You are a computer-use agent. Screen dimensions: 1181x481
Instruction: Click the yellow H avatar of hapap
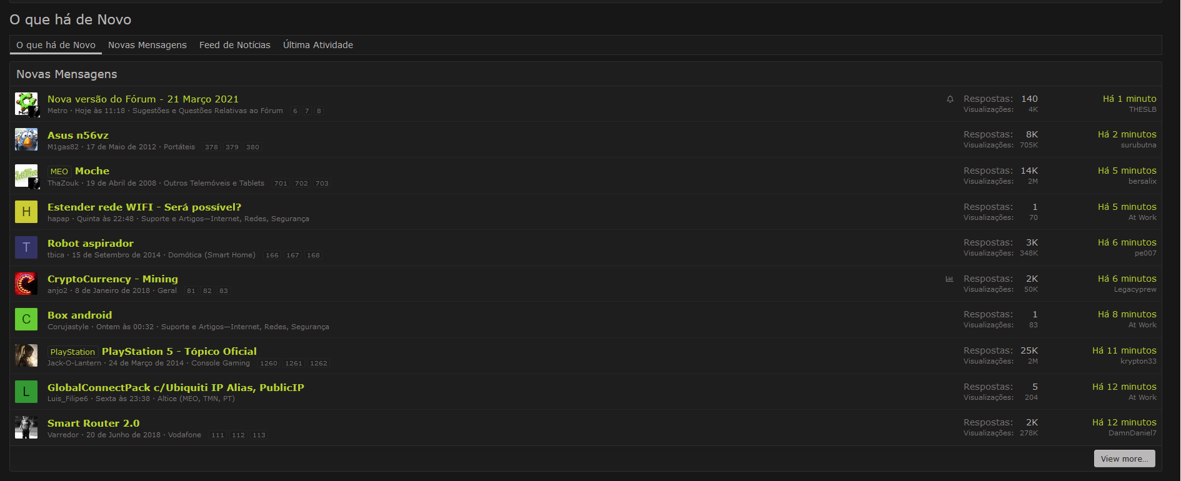[26, 212]
